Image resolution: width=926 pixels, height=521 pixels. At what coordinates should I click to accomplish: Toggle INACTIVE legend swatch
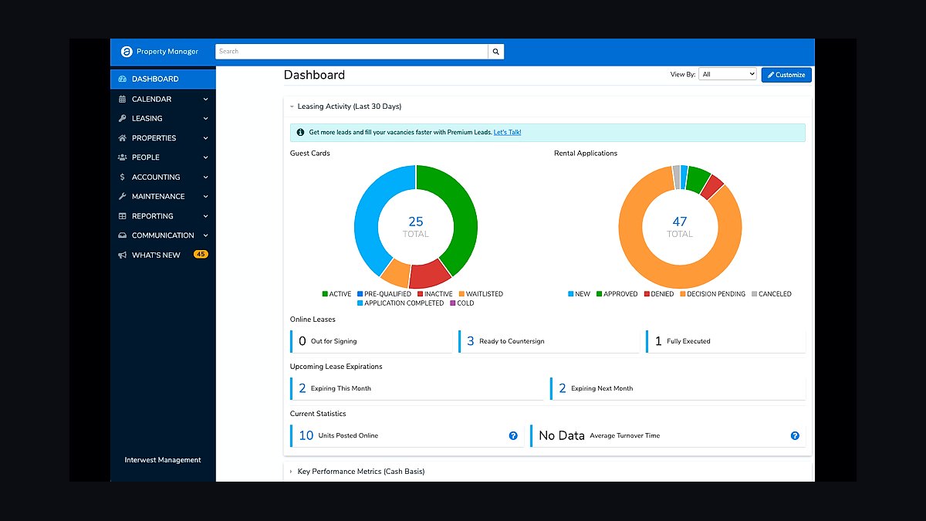coord(421,294)
